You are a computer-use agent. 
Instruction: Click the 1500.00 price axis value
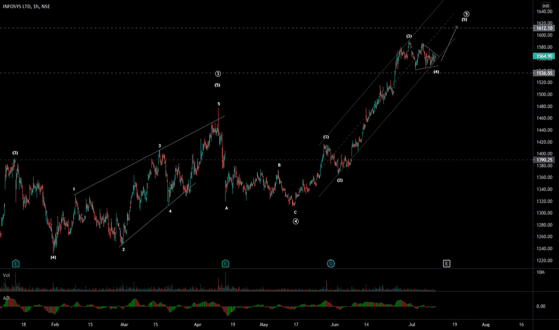click(545, 95)
